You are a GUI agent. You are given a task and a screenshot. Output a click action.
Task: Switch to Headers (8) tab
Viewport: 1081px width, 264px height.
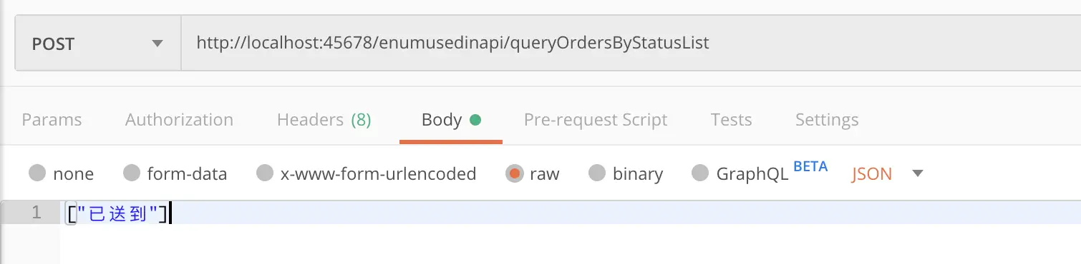[x=324, y=120]
